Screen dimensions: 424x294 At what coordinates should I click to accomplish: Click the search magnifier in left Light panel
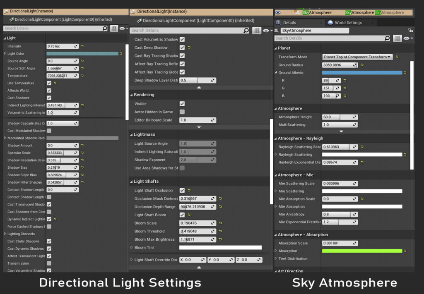[x=105, y=29]
